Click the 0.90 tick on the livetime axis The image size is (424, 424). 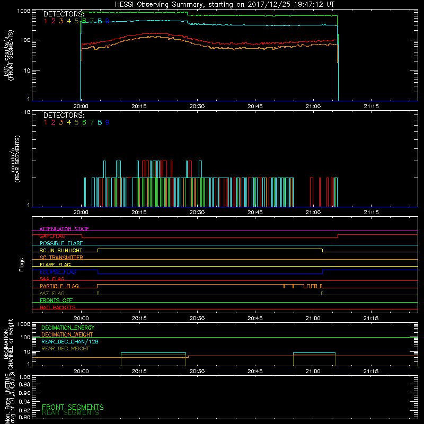tap(24, 418)
